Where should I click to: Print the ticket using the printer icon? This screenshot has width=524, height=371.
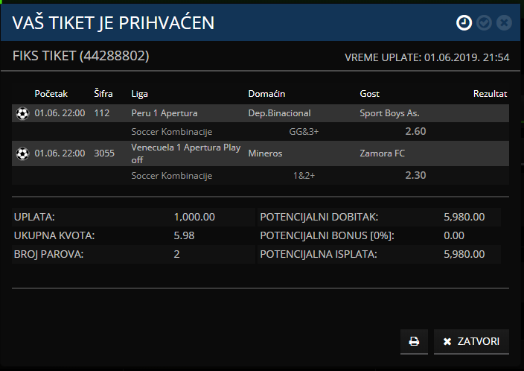click(x=414, y=342)
